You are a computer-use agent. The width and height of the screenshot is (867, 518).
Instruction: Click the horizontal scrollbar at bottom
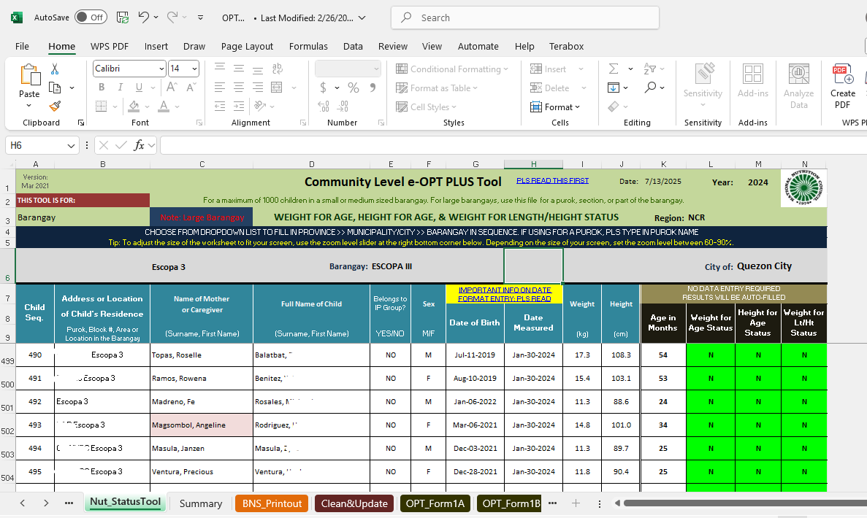coord(744,503)
